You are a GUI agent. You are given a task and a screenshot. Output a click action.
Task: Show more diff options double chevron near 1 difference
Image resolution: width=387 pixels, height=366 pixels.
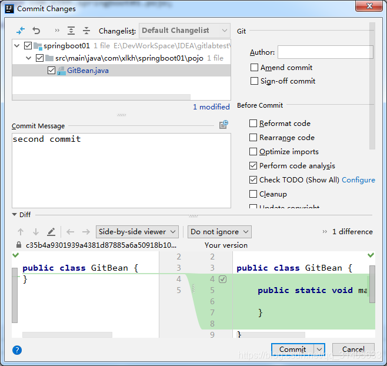click(x=325, y=232)
